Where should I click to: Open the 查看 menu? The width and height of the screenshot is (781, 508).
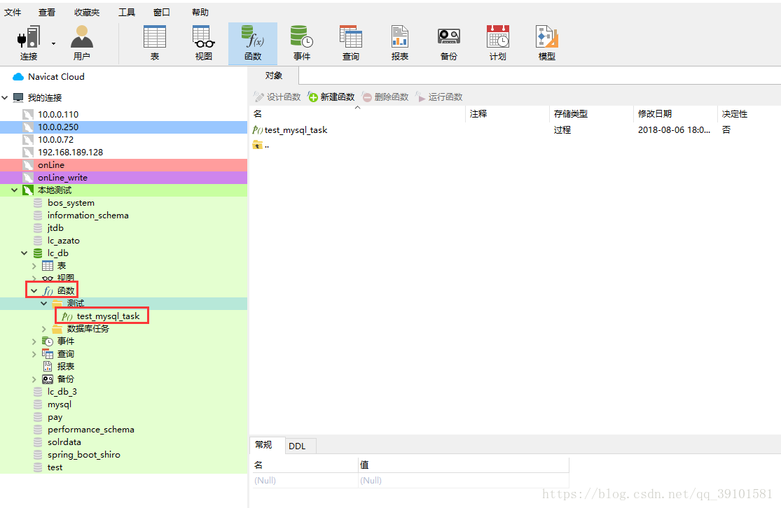[x=47, y=13]
